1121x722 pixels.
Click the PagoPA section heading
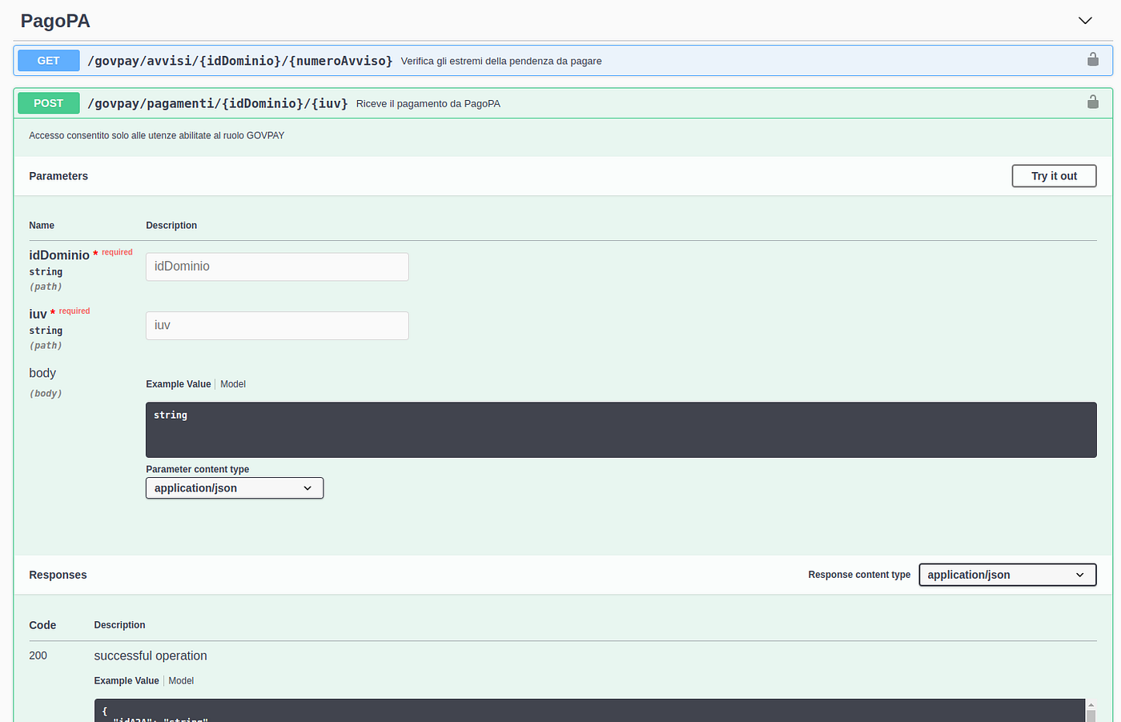pyautogui.click(x=55, y=21)
